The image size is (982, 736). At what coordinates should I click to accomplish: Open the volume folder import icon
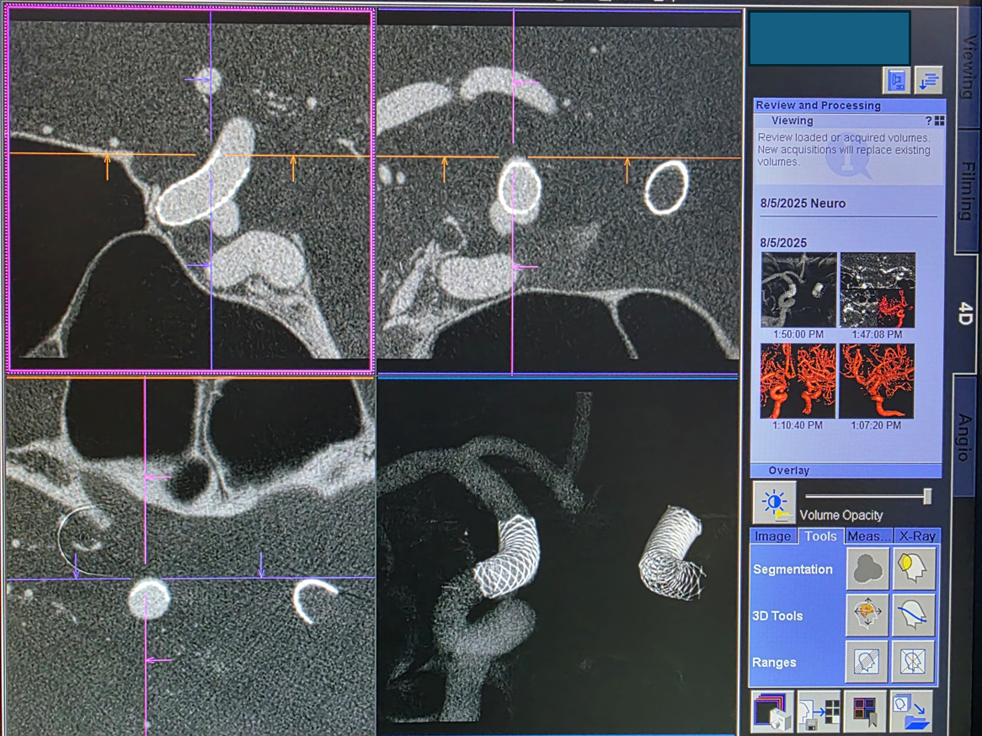point(911,712)
